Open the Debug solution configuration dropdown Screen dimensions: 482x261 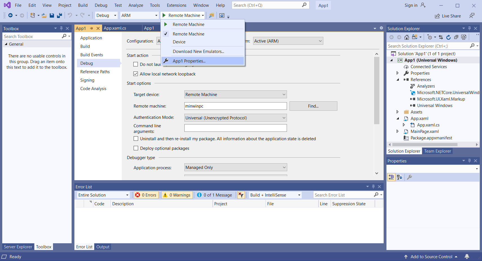coord(106,15)
